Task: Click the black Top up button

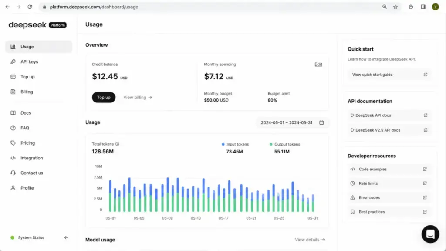Action: (x=104, y=97)
